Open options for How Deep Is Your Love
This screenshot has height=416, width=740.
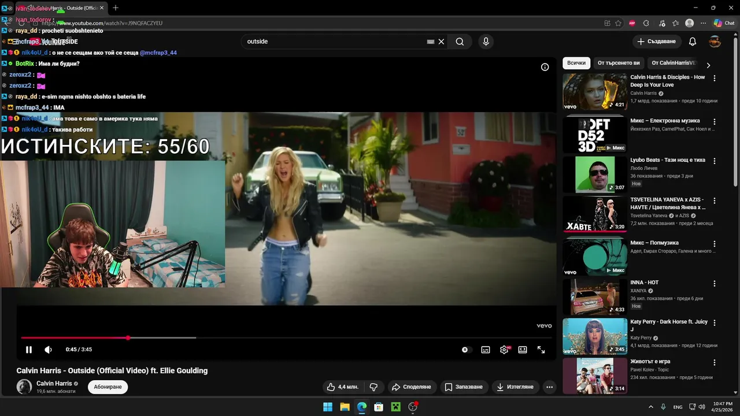(x=715, y=78)
